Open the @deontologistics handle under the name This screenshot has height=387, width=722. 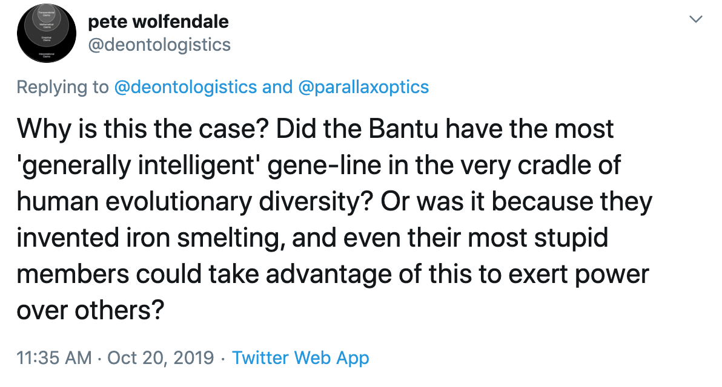159,45
